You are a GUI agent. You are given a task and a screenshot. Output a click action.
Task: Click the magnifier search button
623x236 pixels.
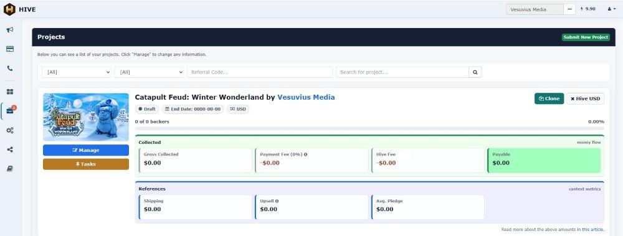[x=475, y=72]
